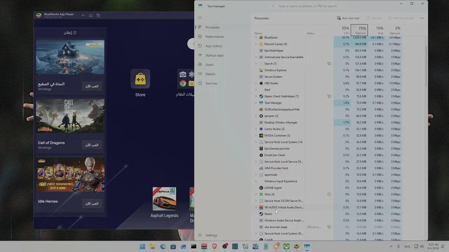Viewport: 449px width, 252px height.
Task: Expand Discord Canary (6) process group
Action: point(256,44)
